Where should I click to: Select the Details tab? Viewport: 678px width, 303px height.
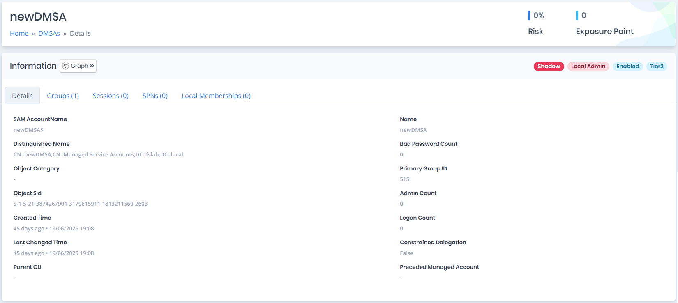point(22,96)
